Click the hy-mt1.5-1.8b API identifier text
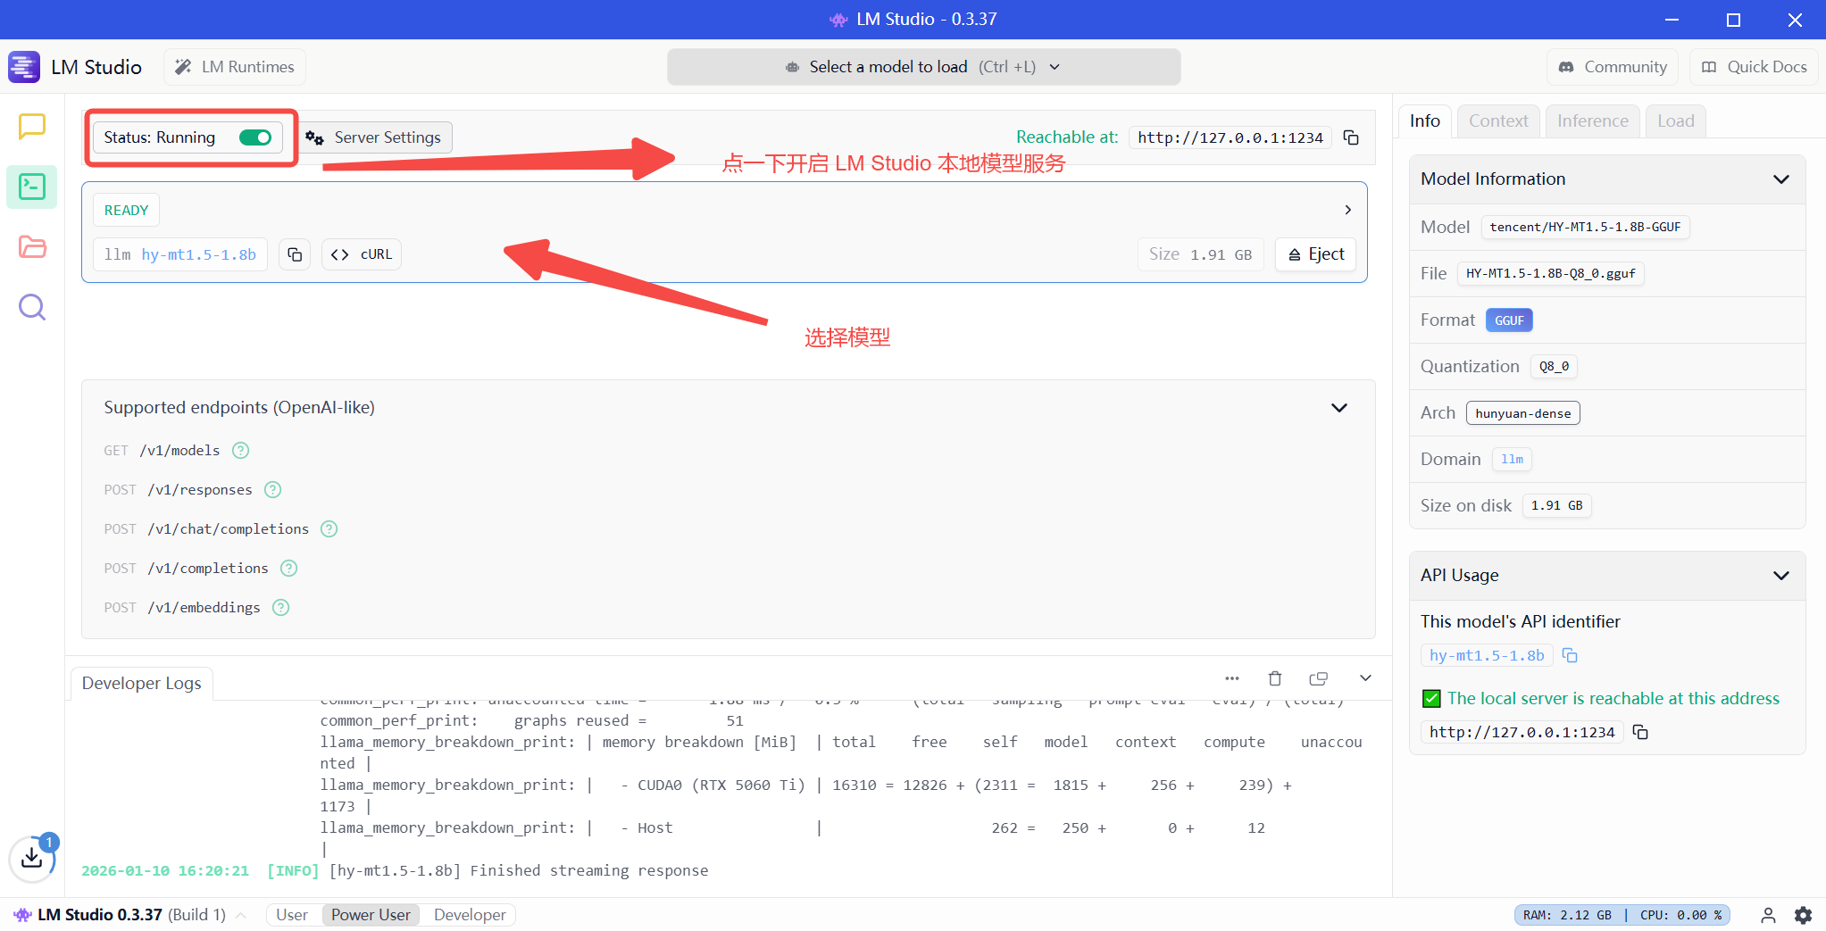 click(1487, 656)
